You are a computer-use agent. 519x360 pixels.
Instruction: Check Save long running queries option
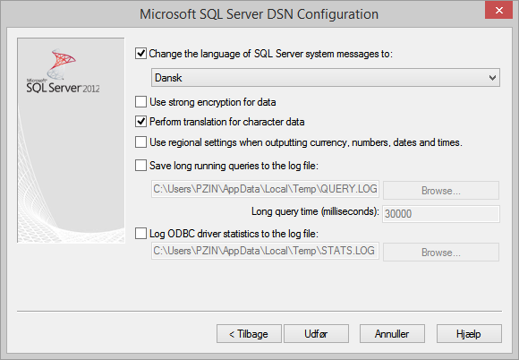click(x=140, y=166)
